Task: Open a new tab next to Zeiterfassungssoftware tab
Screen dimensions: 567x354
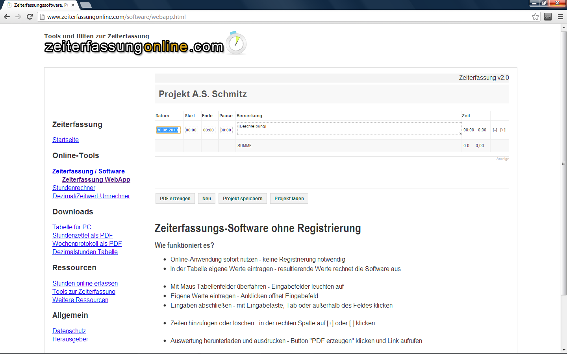Action: click(x=85, y=5)
